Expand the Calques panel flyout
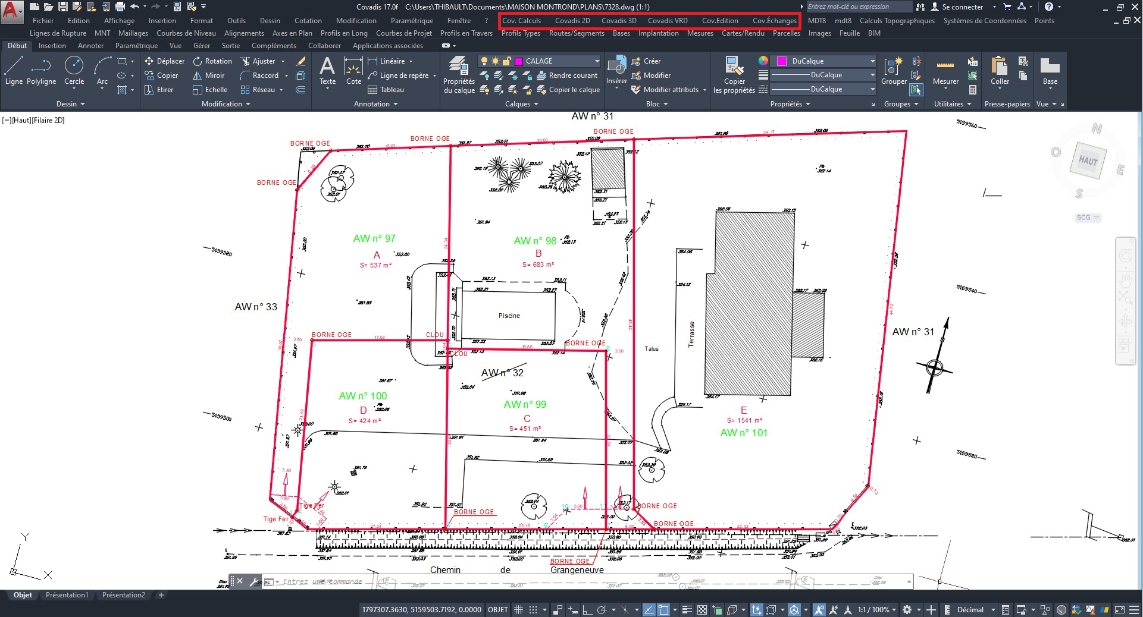The height and width of the screenshot is (617, 1143). click(521, 104)
